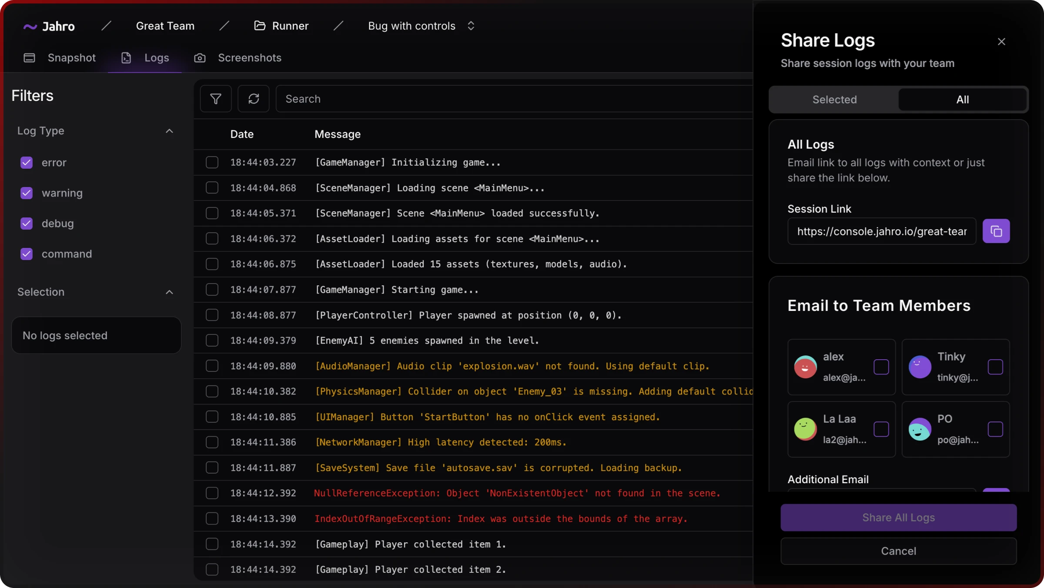Check the 'Starting game' log row

tap(212, 289)
